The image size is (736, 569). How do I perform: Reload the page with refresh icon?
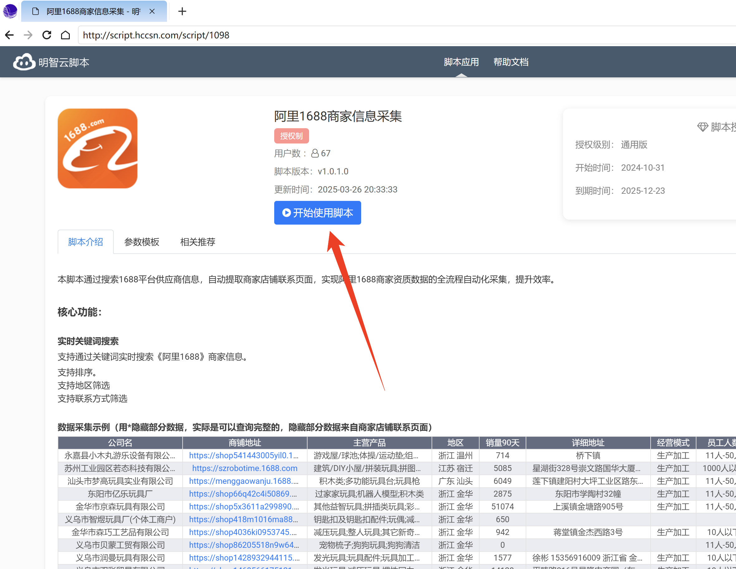[x=47, y=35]
